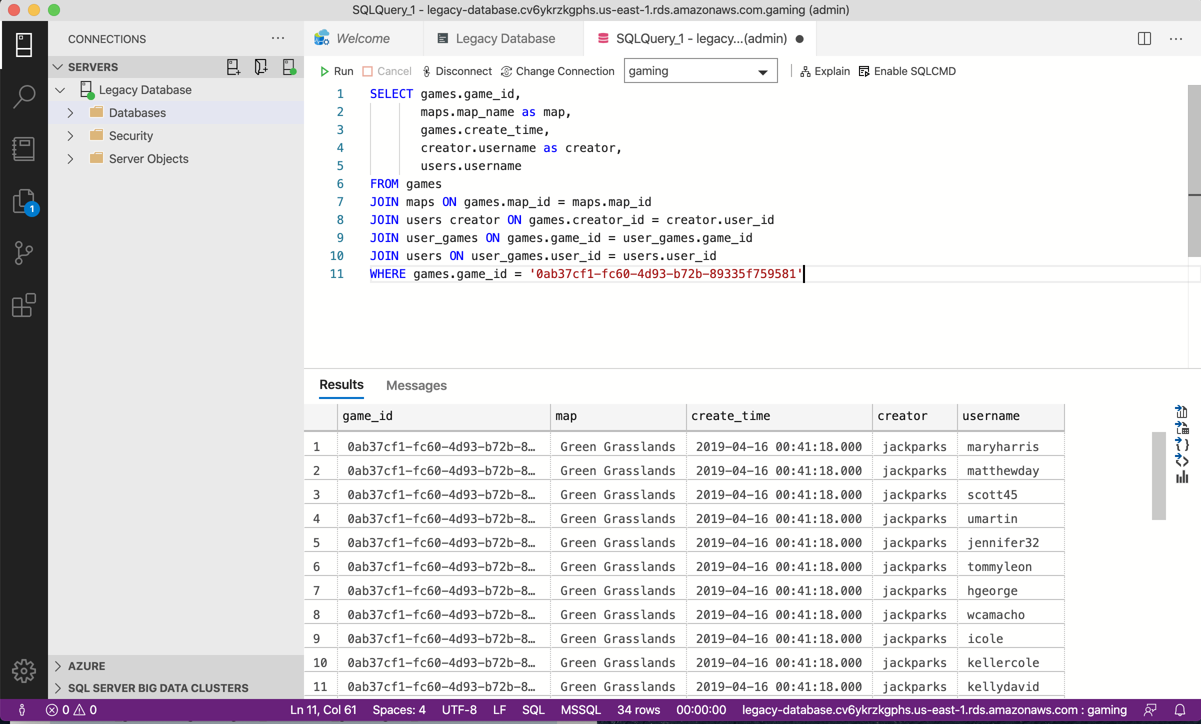Open editor more actions ellipsis

pyautogui.click(x=1176, y=38)
